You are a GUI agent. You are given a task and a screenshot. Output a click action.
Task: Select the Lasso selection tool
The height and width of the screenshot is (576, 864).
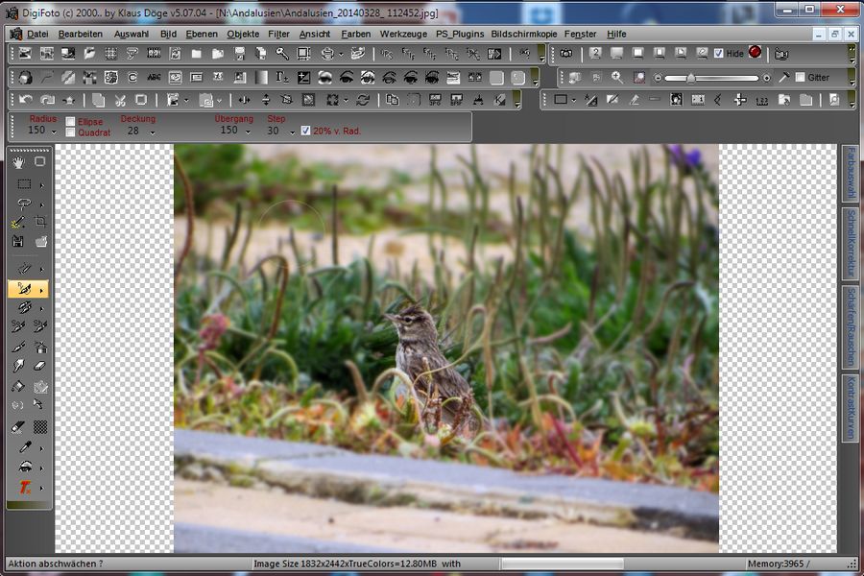click(x=24, y=204)
